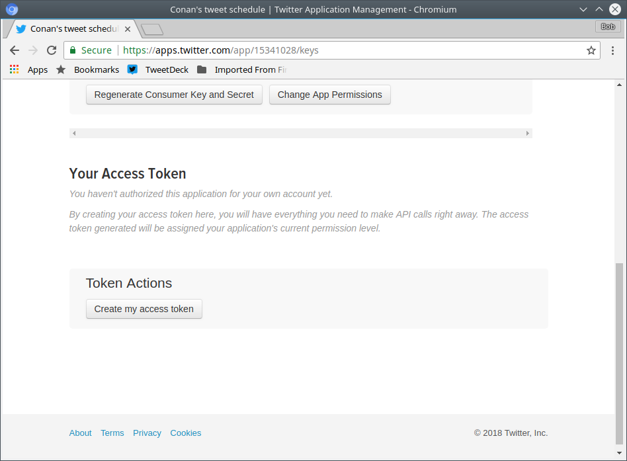The width and height of the screenshot is (627, 461).
Task: Click Regenerate Consumer Key and Secret
Action: tap(174, 95)
